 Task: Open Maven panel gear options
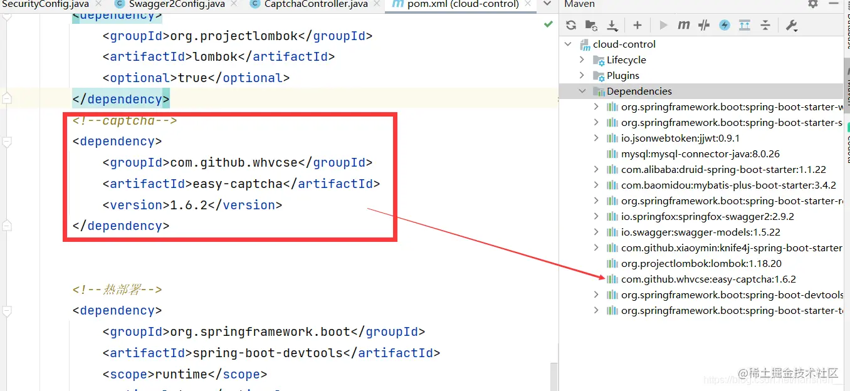(x=813, y=4)
